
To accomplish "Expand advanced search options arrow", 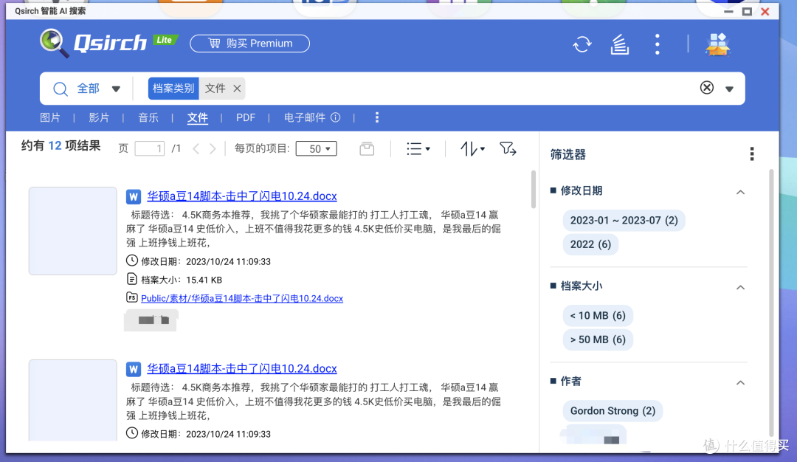I will (x=729, y=89).
